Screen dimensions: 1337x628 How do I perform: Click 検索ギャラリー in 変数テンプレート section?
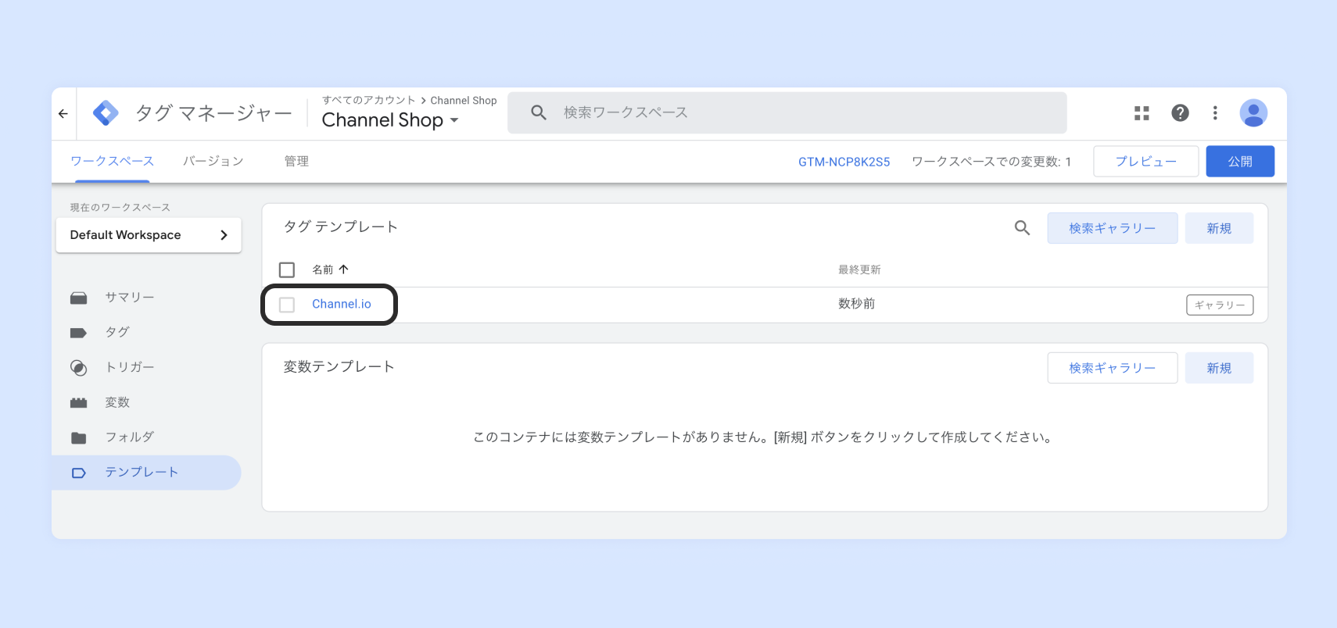tap(1113, 368)
